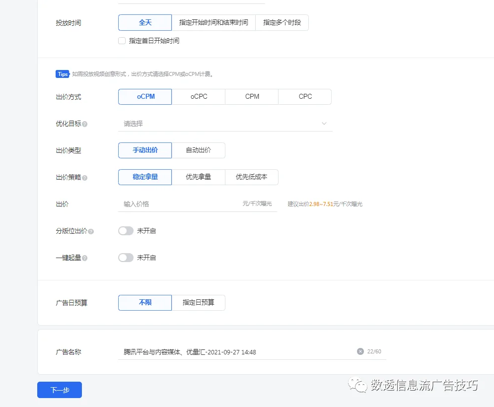Check 指定首日开始时间 checkbox

pyautogui.click(x=122, y=41)
